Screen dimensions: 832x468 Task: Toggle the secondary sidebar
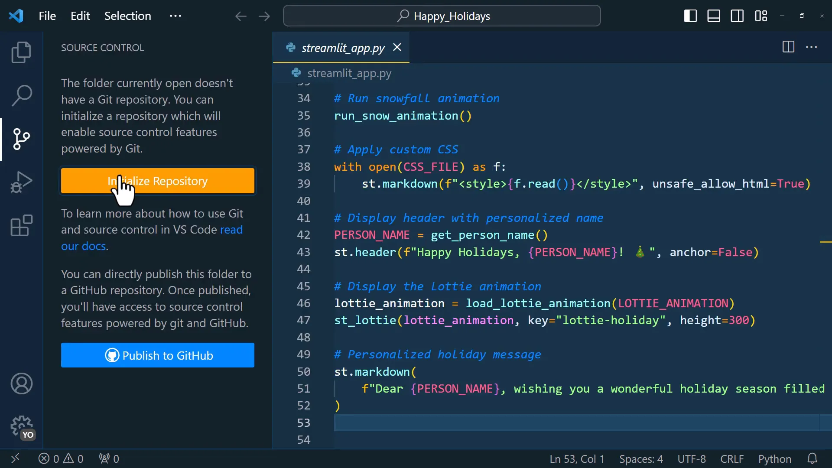tap(737, 16)
